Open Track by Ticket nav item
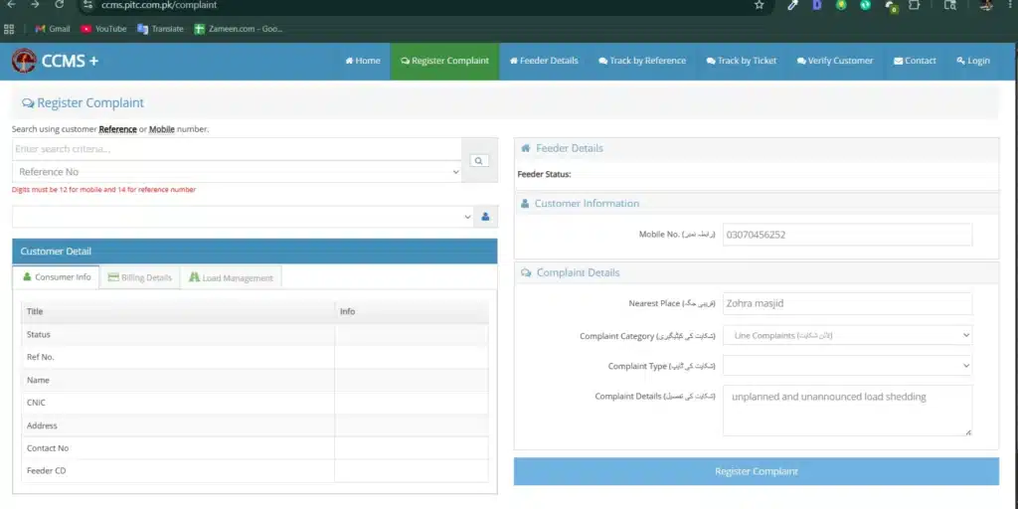Screen dimensions: 1018x509 click(x=742, y=61)
